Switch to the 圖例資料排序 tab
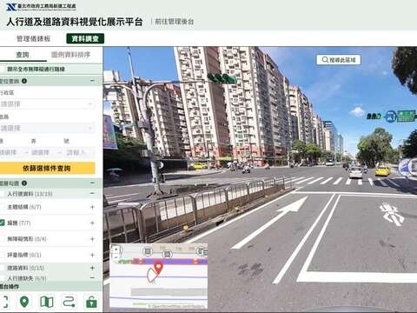The image size is (417, 313). [70, 55]
